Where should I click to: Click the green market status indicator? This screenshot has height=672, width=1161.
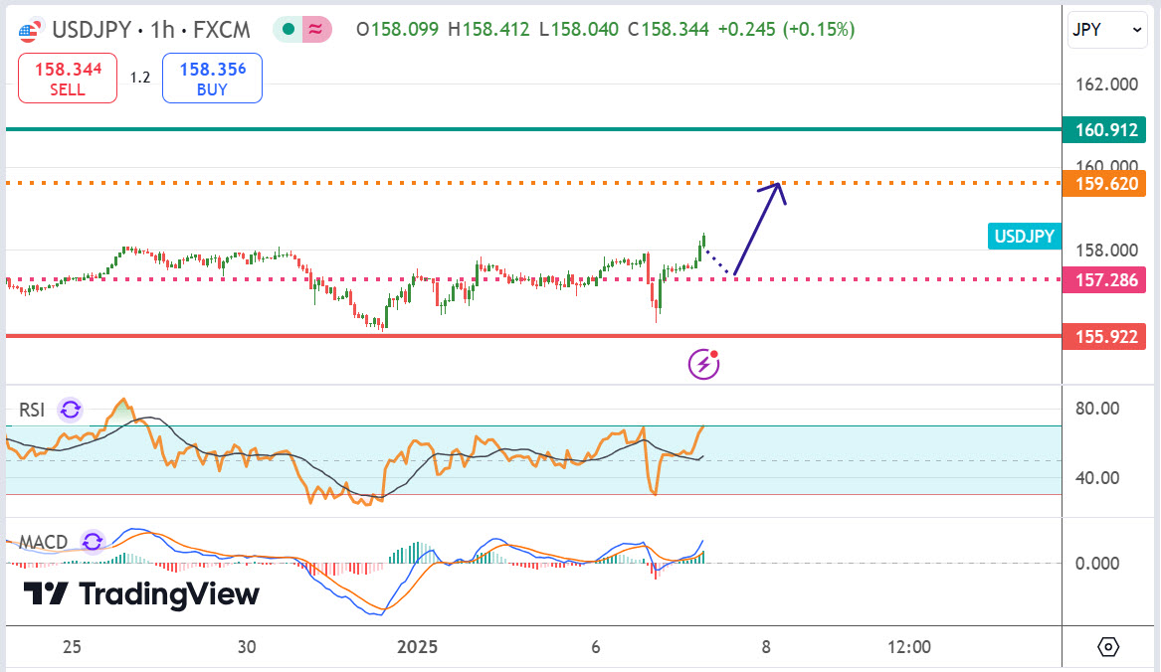pos(289,30)
